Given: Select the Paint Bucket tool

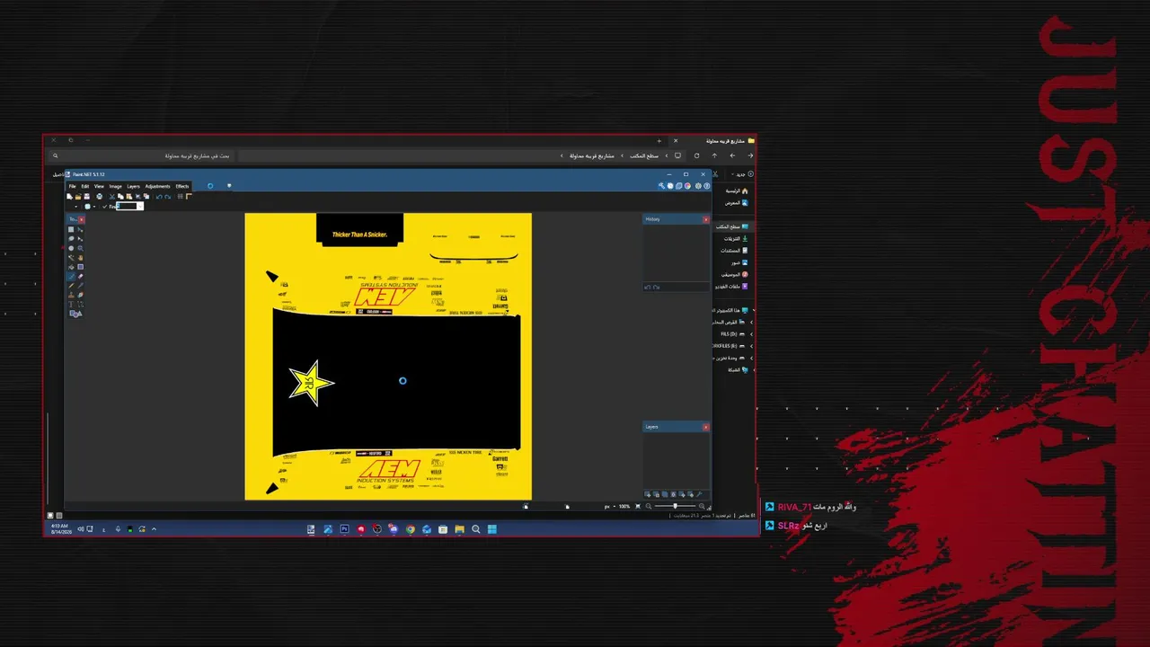Looking at the screenshot, I should [x=72, y=267].
